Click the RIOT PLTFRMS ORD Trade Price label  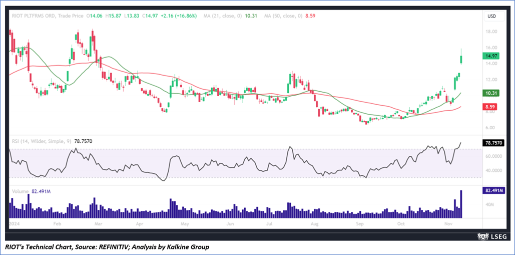49,16
